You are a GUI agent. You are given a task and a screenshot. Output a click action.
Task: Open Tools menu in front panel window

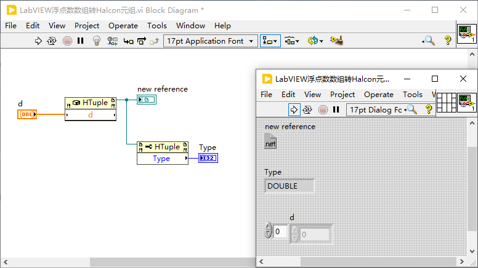pos(413,95)
